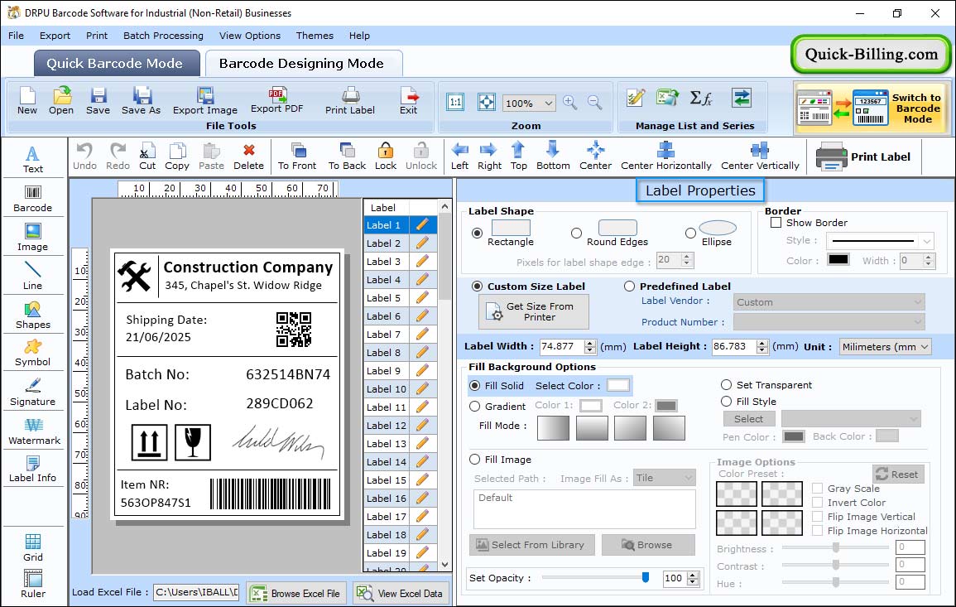Viewport: 956px width, 607px height.
Task: Open the Fill Style pattern dropdown
Action: (851, 418)
